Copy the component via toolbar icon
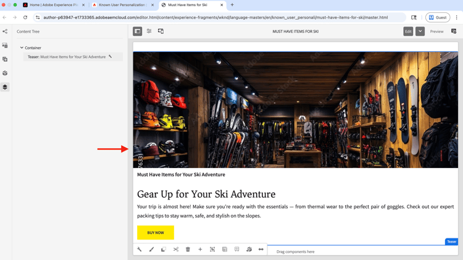 pyautogui.click(x=164, y=250)
